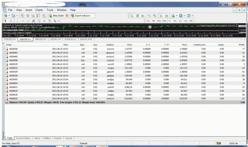Expand the New Chart dropdown arrow
Viewport: 248px width, 147px height.
coord(9,15)
